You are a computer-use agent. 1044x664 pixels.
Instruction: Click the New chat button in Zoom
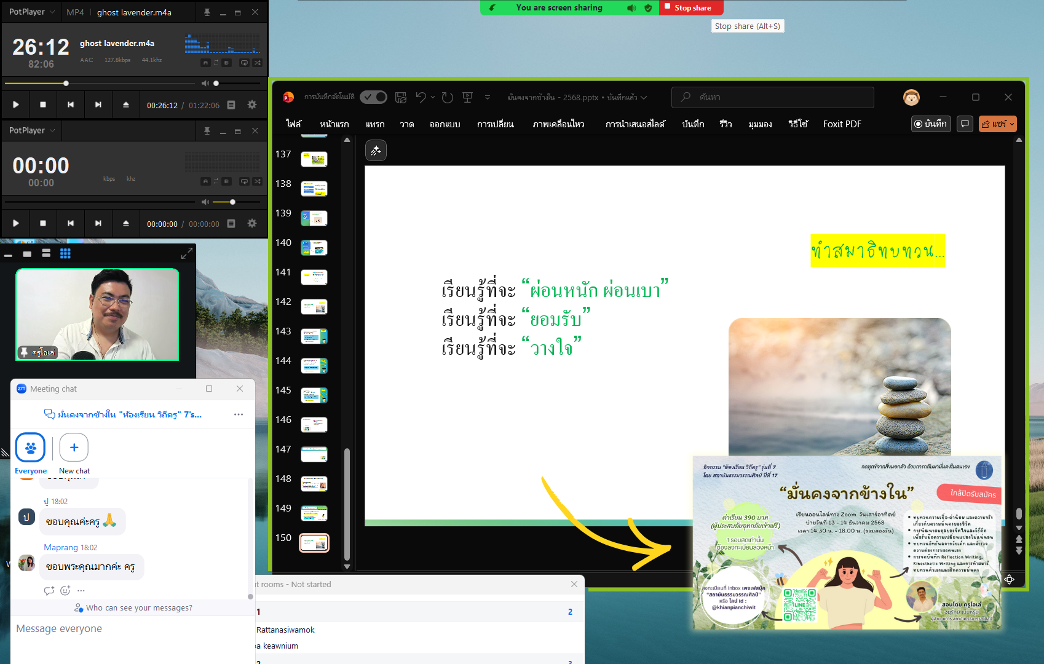74,448
